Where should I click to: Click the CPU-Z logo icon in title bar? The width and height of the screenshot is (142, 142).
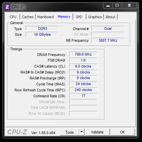click(7, 7)
